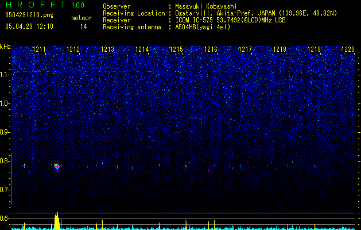Click the kHz axis unit label
The image size is (361, 230).
click(5, 47)
